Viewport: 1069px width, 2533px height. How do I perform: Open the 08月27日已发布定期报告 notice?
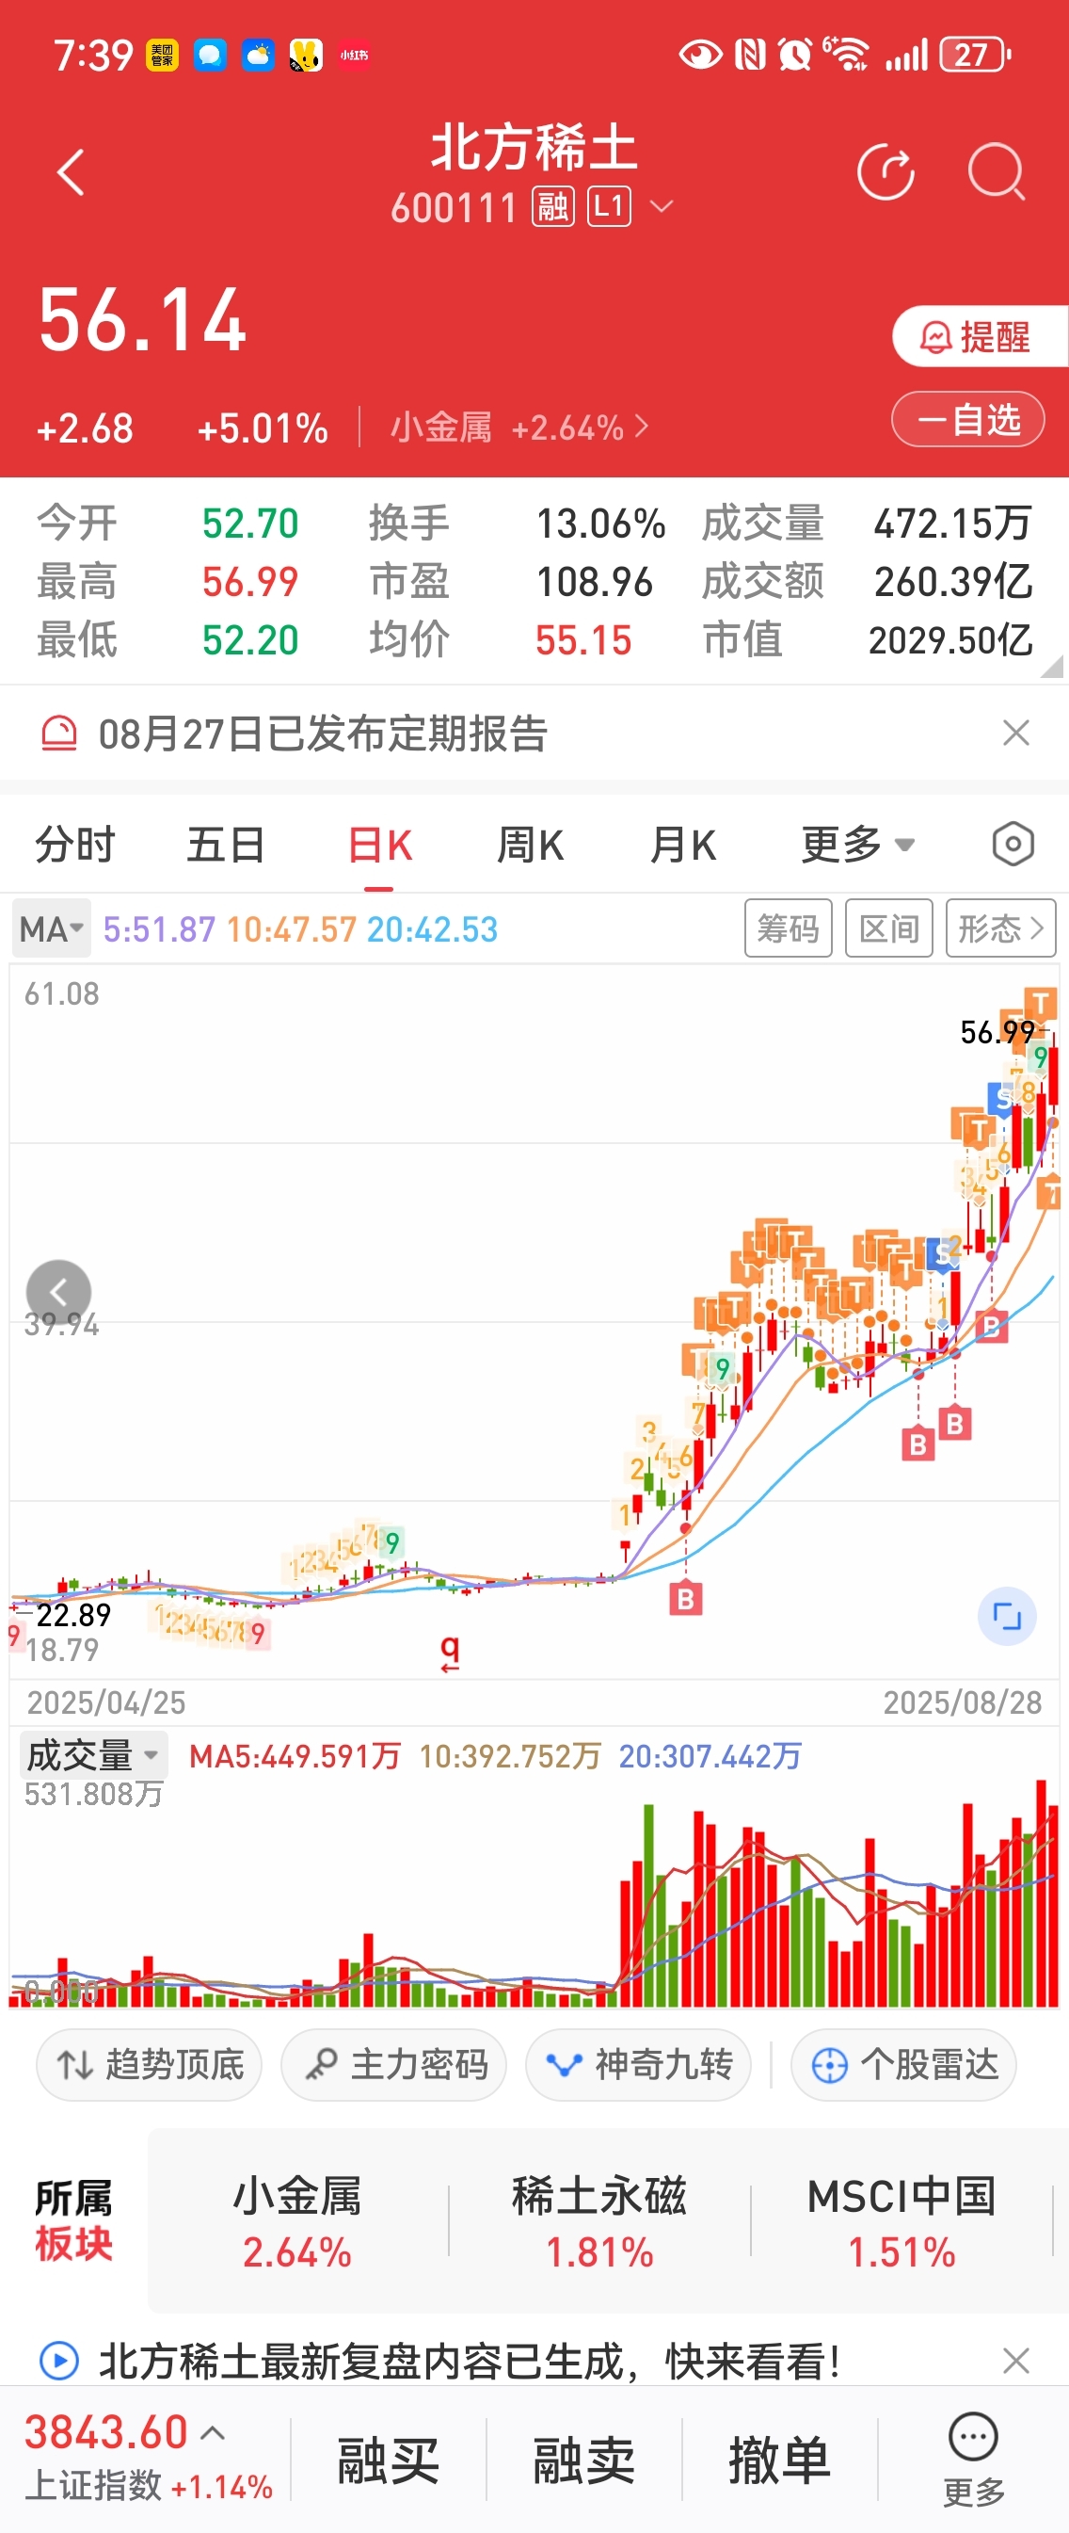click(x=322, y=734)
